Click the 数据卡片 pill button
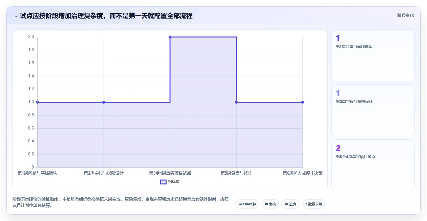The width and height of the screenshot is (427, 221). click(314, 204)
